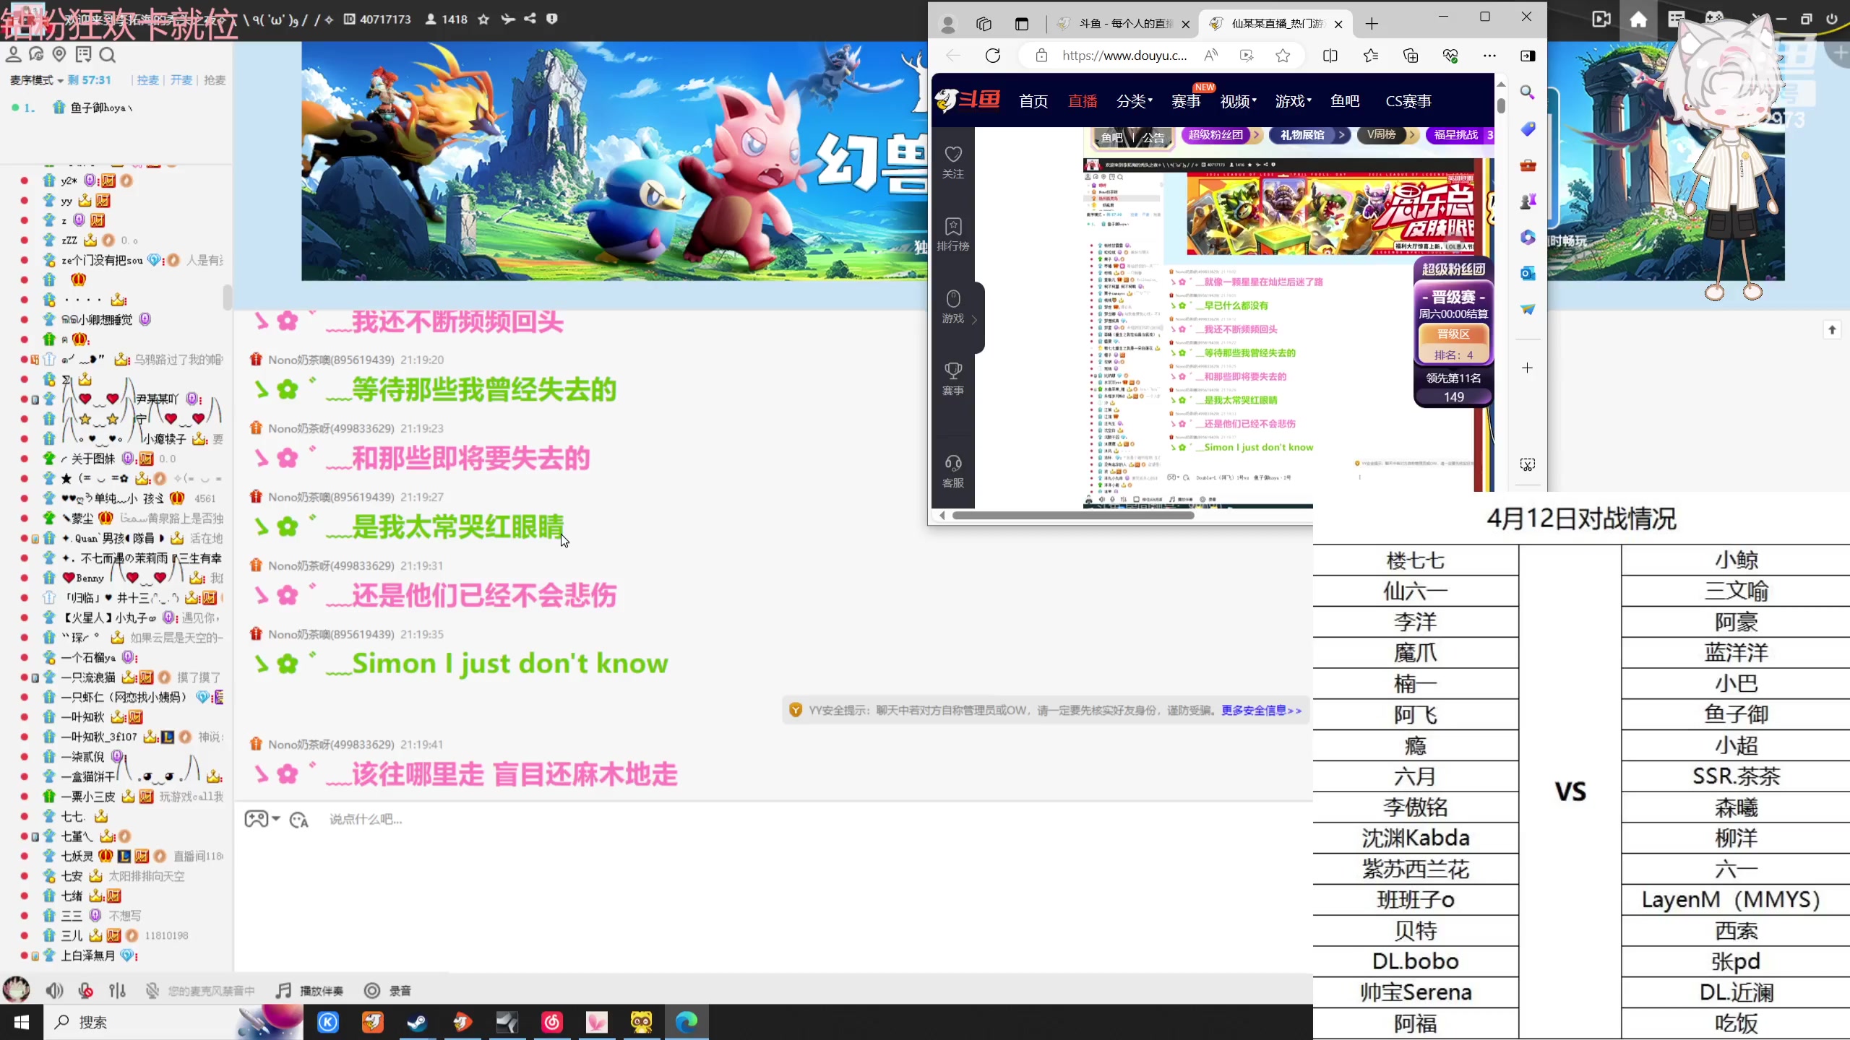Click YY channel favorite star icon

coord(483,19)
